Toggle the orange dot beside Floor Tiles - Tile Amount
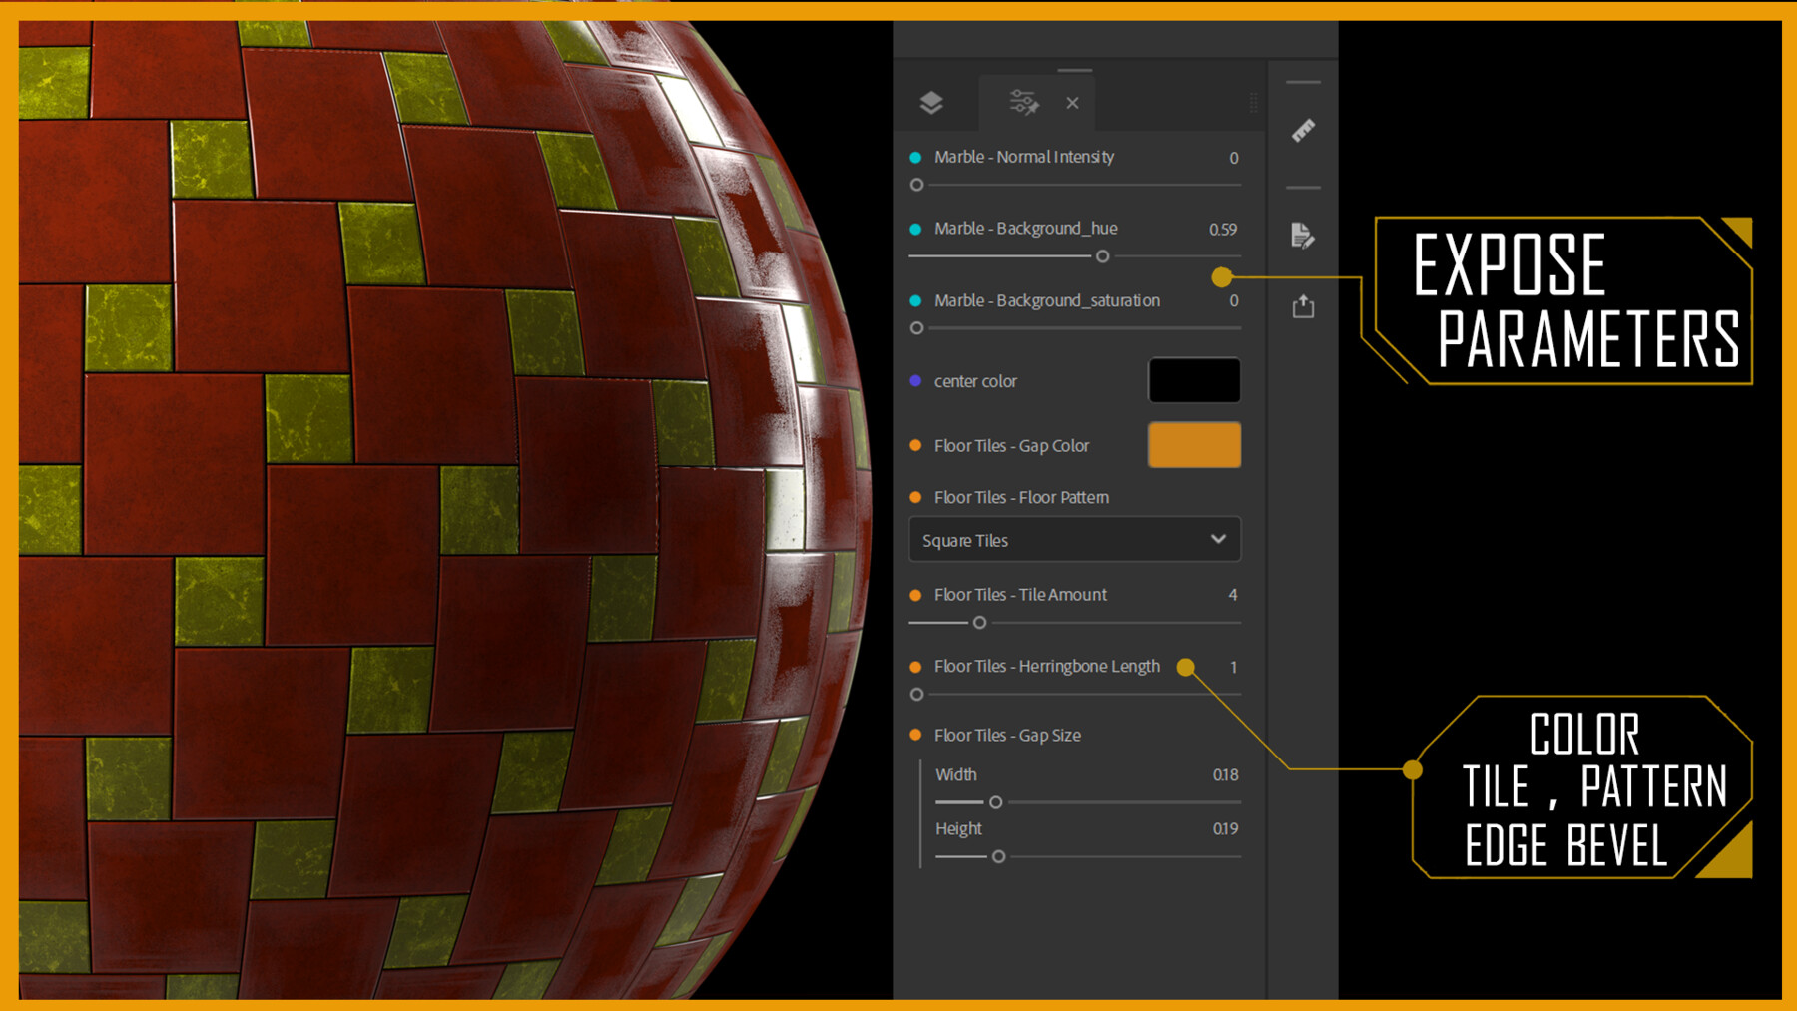 point(915,595)
